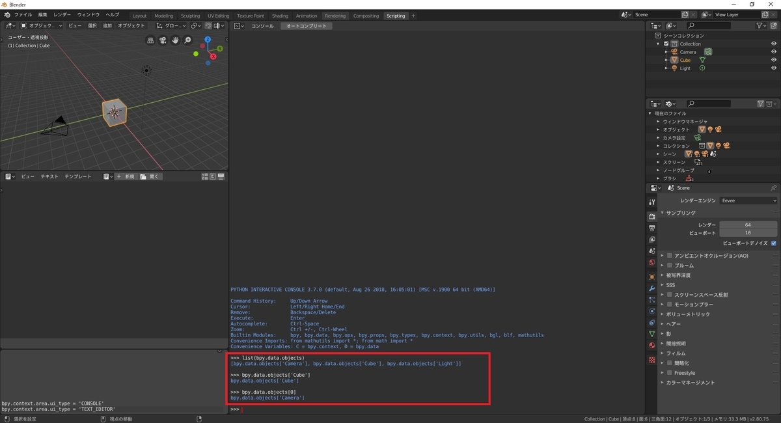The height and width of the screenshot is (423, 781).
Task: Click the Cube mesh data icon in outliner
Action: coord(702,60)
